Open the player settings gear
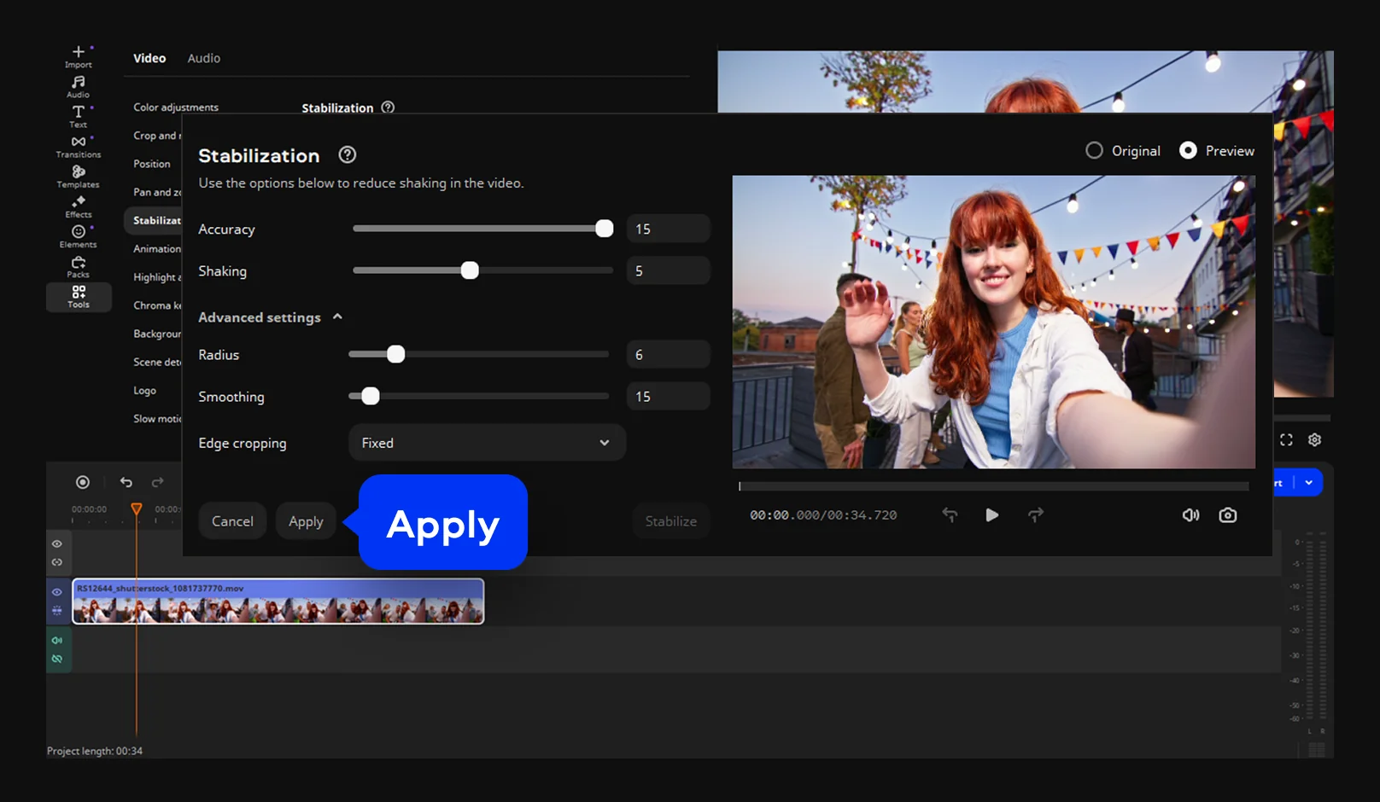This screenshot has width=1380, height=802. pos(1314,439)
